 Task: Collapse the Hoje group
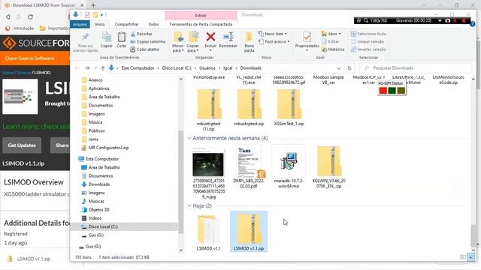click(x=189, y=205)
